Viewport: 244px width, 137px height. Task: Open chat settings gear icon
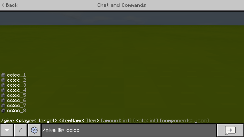[34, 130]
